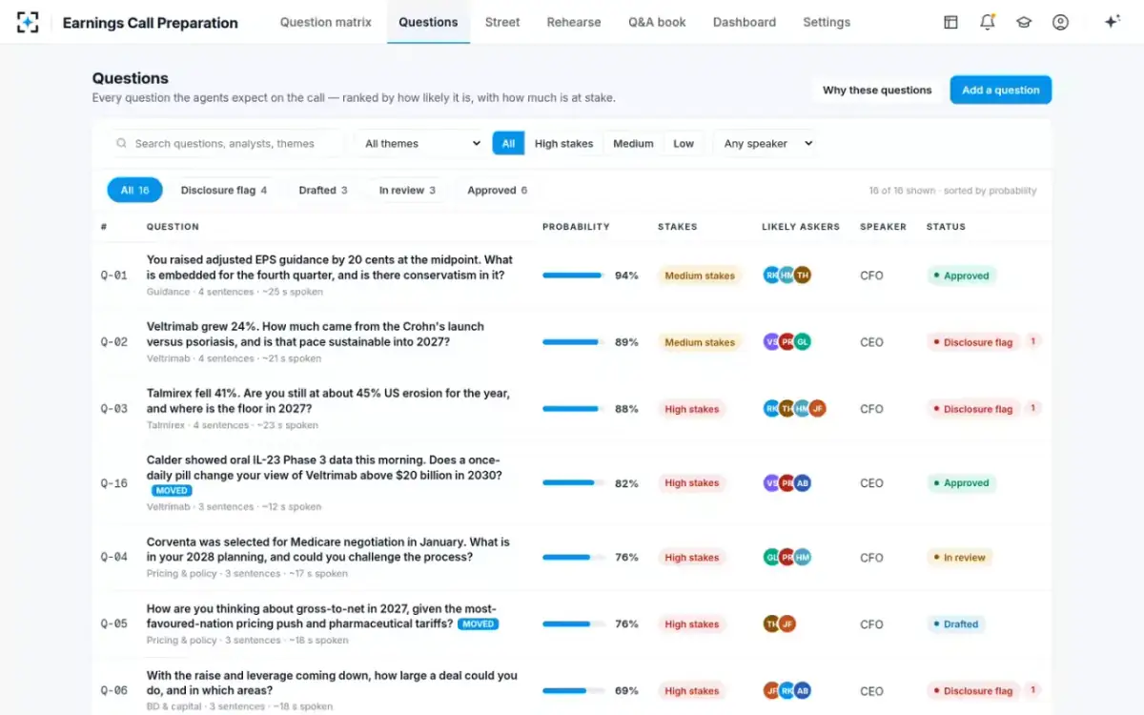The image size is (1144, 715).
Task: Click the Approved status pill on Q-01
Action: (x=961, y=276)
